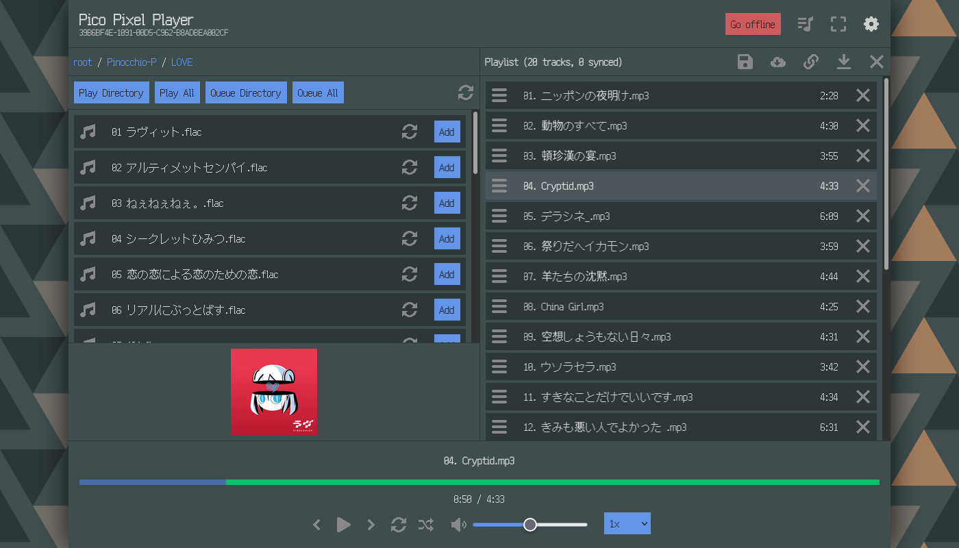Resync 03 ねぇねぇねぇ。.flac refresh icon
This screenshot has width=959, height=548.
[x=410, y=203]
